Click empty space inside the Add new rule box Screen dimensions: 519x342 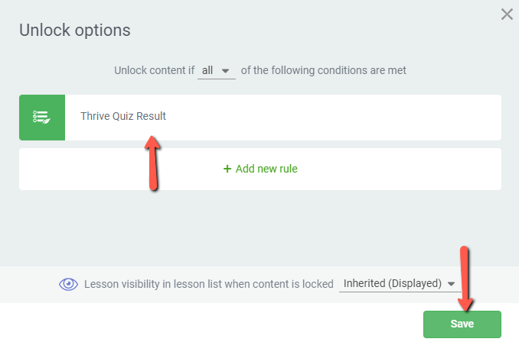click(397, 169)
